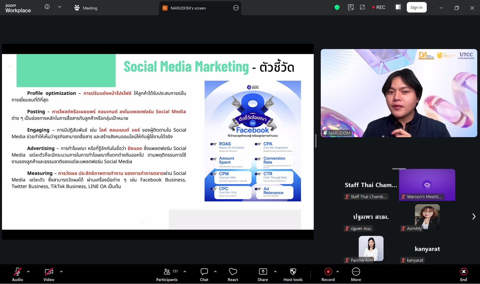
Task: Open Host tools shield
Action: tap(293, 274)
